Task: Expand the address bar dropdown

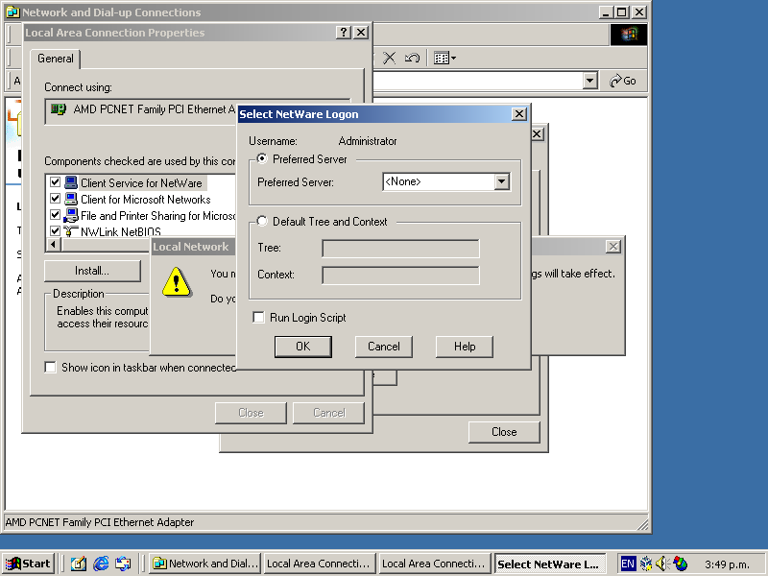Action: (x=590, y=81)
